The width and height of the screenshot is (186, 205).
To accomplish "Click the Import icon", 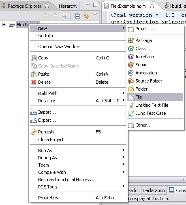I will click(34, 112).
